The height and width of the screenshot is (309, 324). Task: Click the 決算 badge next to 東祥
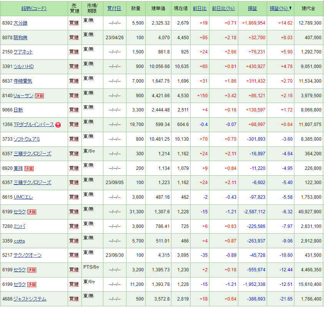29,168
